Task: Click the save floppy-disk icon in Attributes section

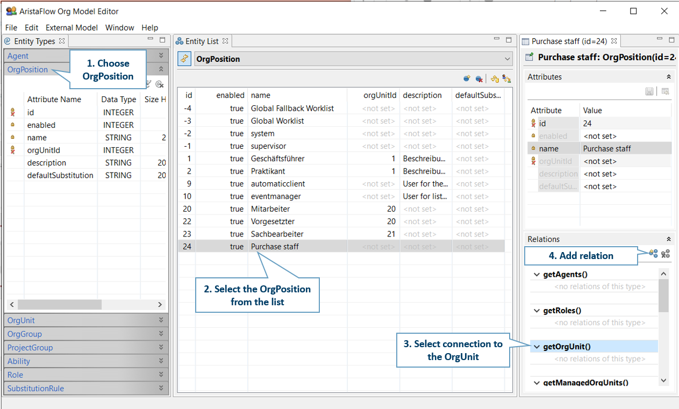Action: pos(649,91)
